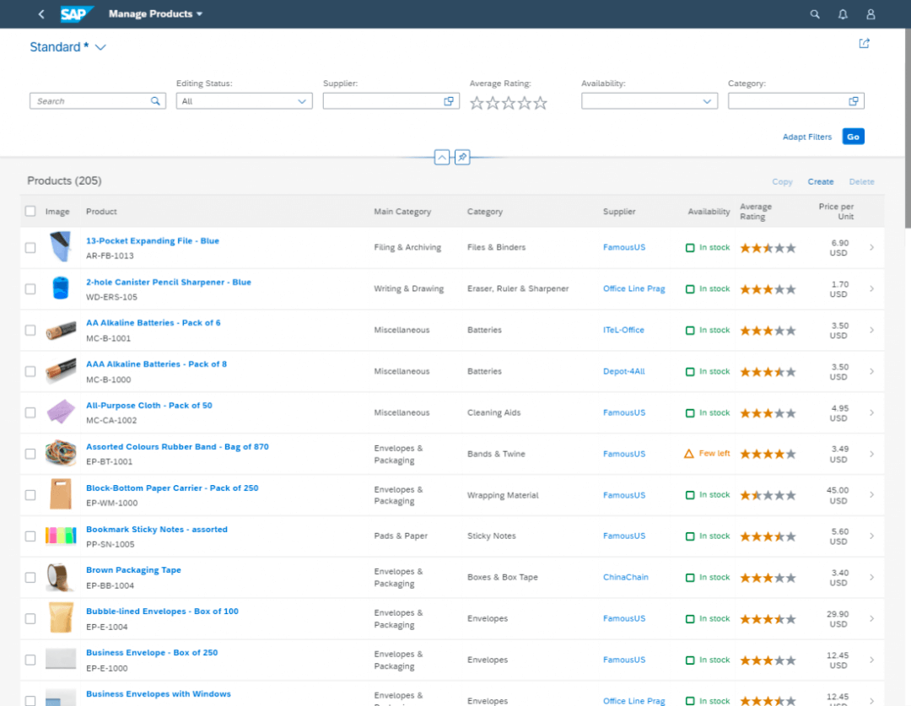Open details arrow for Brown Packaging Tape
Screen dimensions: 911x706
tap(871, 577)
